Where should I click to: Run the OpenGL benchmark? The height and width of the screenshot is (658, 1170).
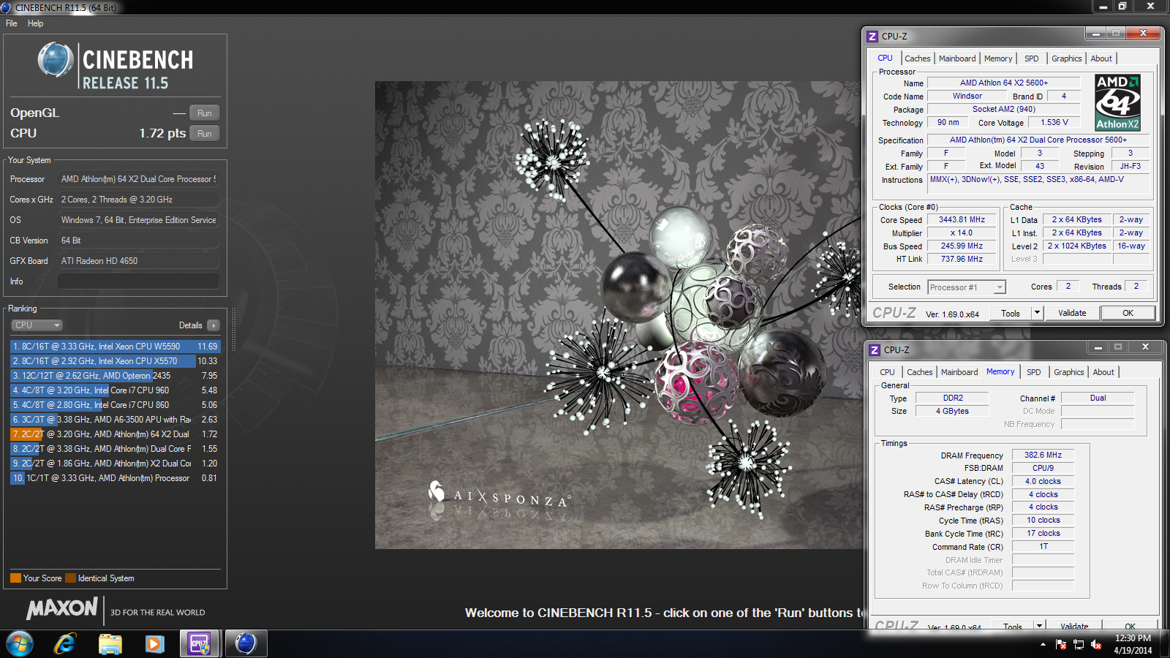point(205,113)
